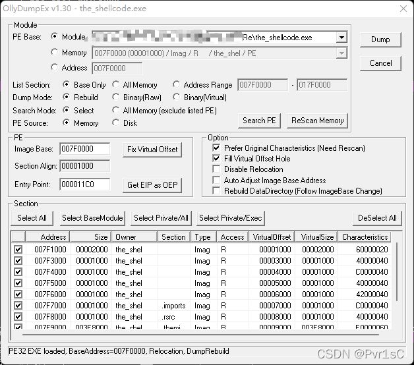Enable Rebuild DataDirectory checkbox

click(216, 191)
